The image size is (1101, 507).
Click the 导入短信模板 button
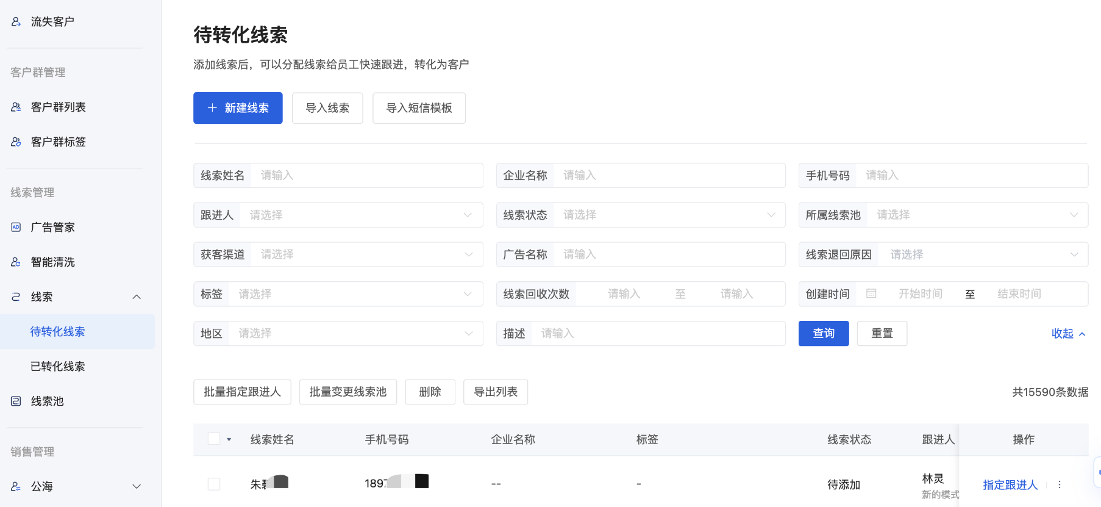point(419,108)
